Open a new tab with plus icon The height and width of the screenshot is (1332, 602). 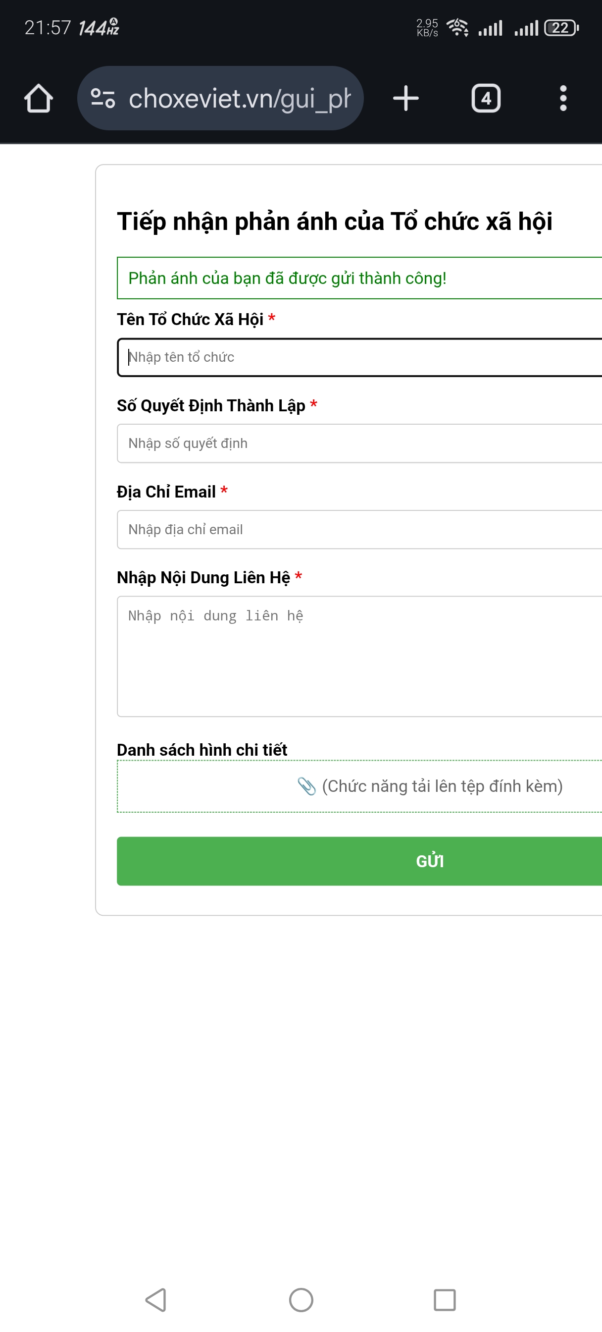[405, 98]
